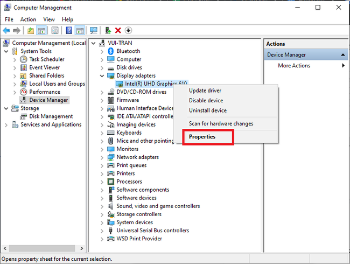Select the WSD Print Provider category
The image size is (350, 264).
pos(139,239)
